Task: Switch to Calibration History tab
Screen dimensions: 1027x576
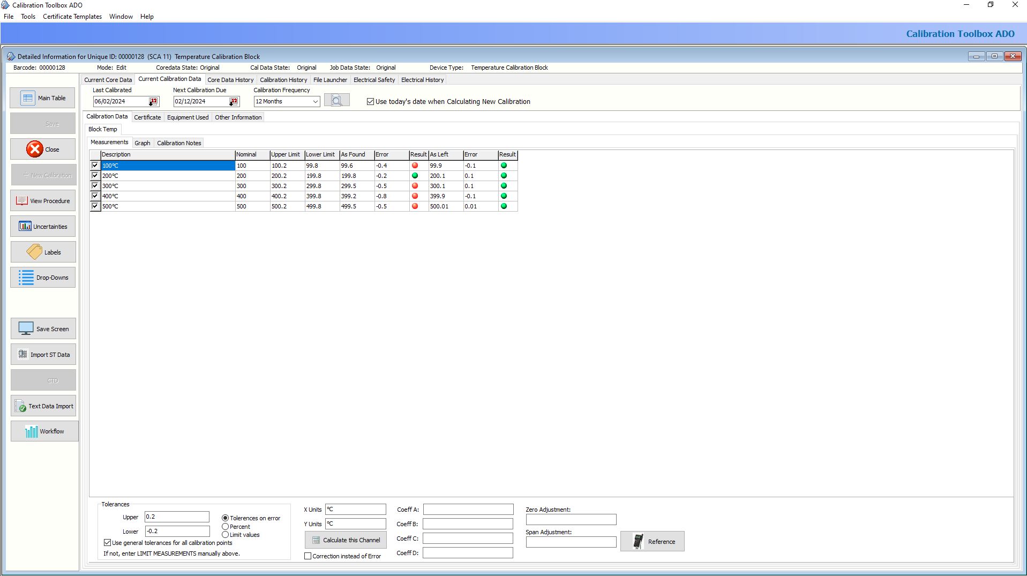Action: pos(283,80)
